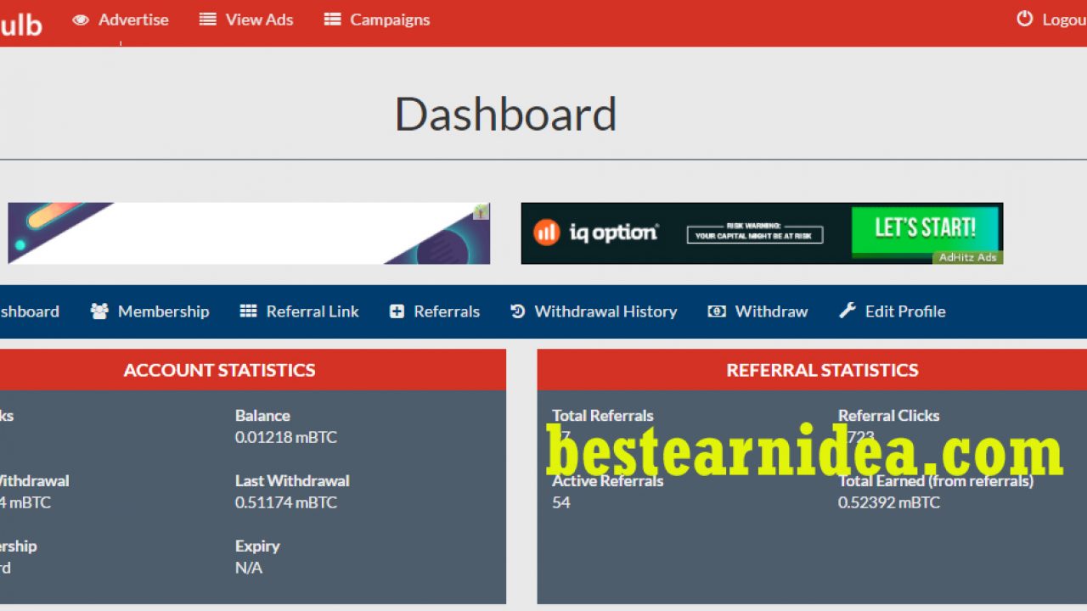1087x611 pixels.
Task: Click the money icon beside Withdraw
Action: [717, 311]
